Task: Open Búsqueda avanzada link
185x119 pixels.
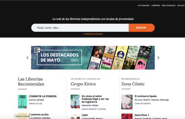Action: click(x=93, y=34)
